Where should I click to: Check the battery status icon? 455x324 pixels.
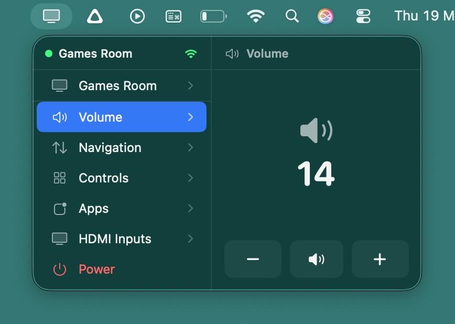pyautogui.click(x=213, y=16)
